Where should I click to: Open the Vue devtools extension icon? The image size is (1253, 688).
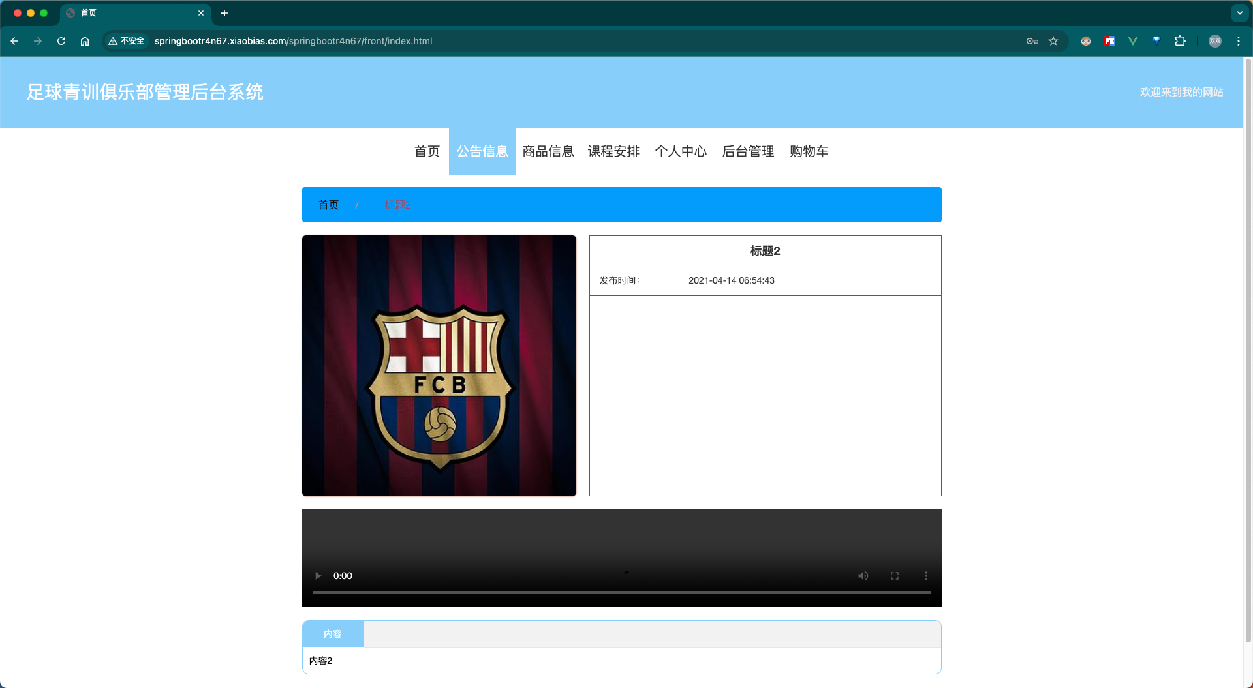click(x=1133, y=41)
